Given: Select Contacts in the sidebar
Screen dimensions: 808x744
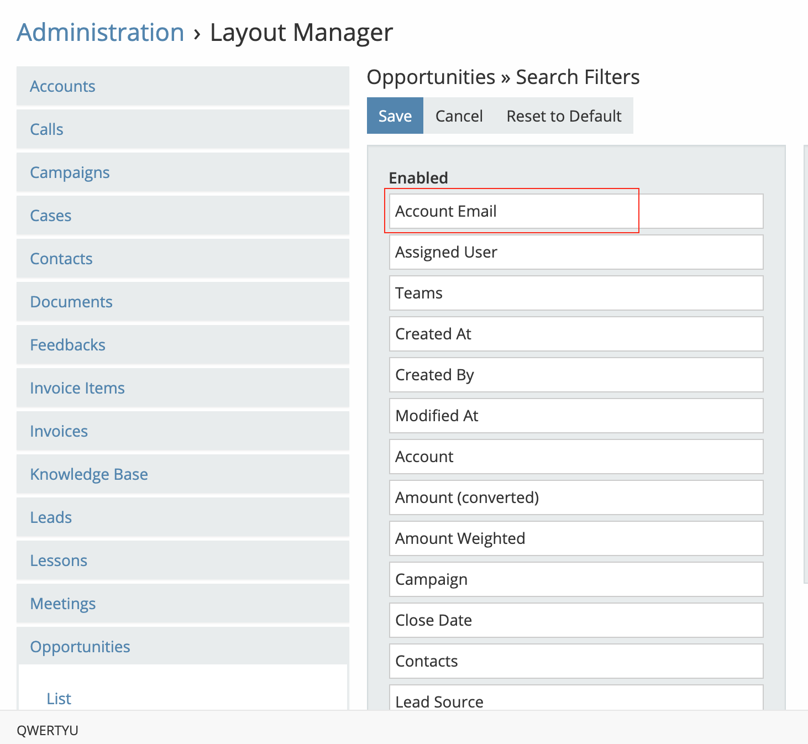Looking at the screenshot, I should 61,259.
